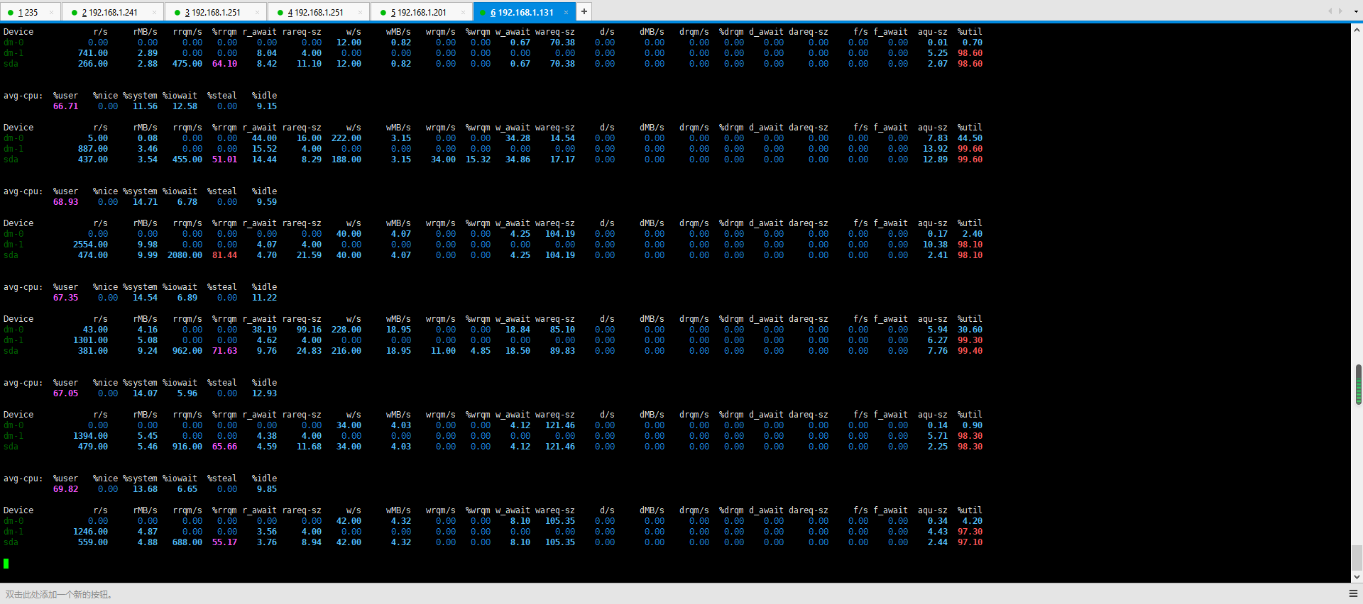Switch to the 4 192.168.1.251 tab

pos(318,12)
